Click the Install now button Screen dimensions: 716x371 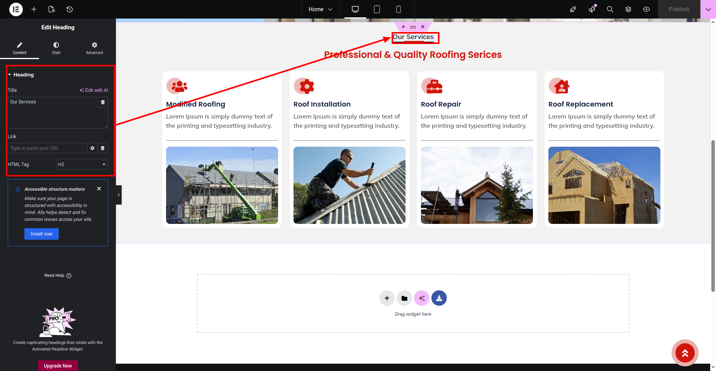click(x=41, y=234)
